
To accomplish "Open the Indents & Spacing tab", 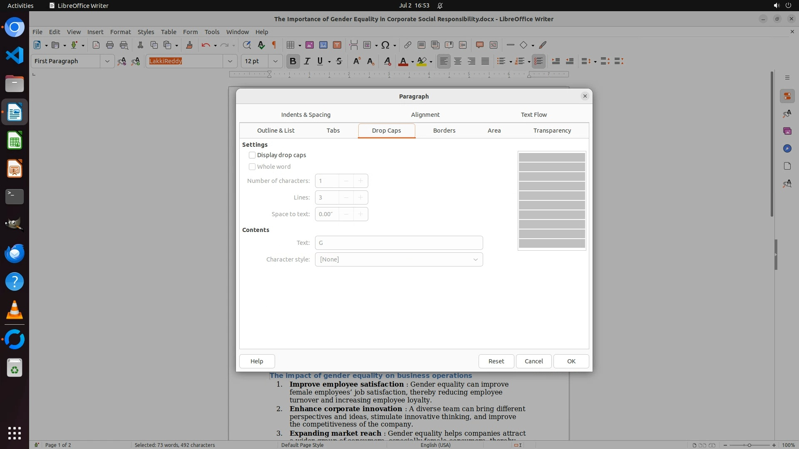I will (305, 115).
